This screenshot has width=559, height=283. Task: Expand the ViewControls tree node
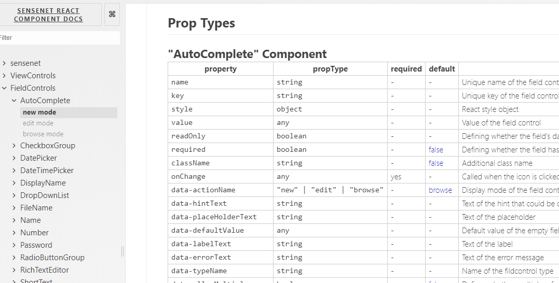[33, 76]
